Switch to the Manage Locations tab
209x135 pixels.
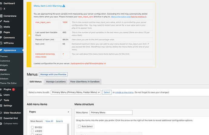coord(56,82)
